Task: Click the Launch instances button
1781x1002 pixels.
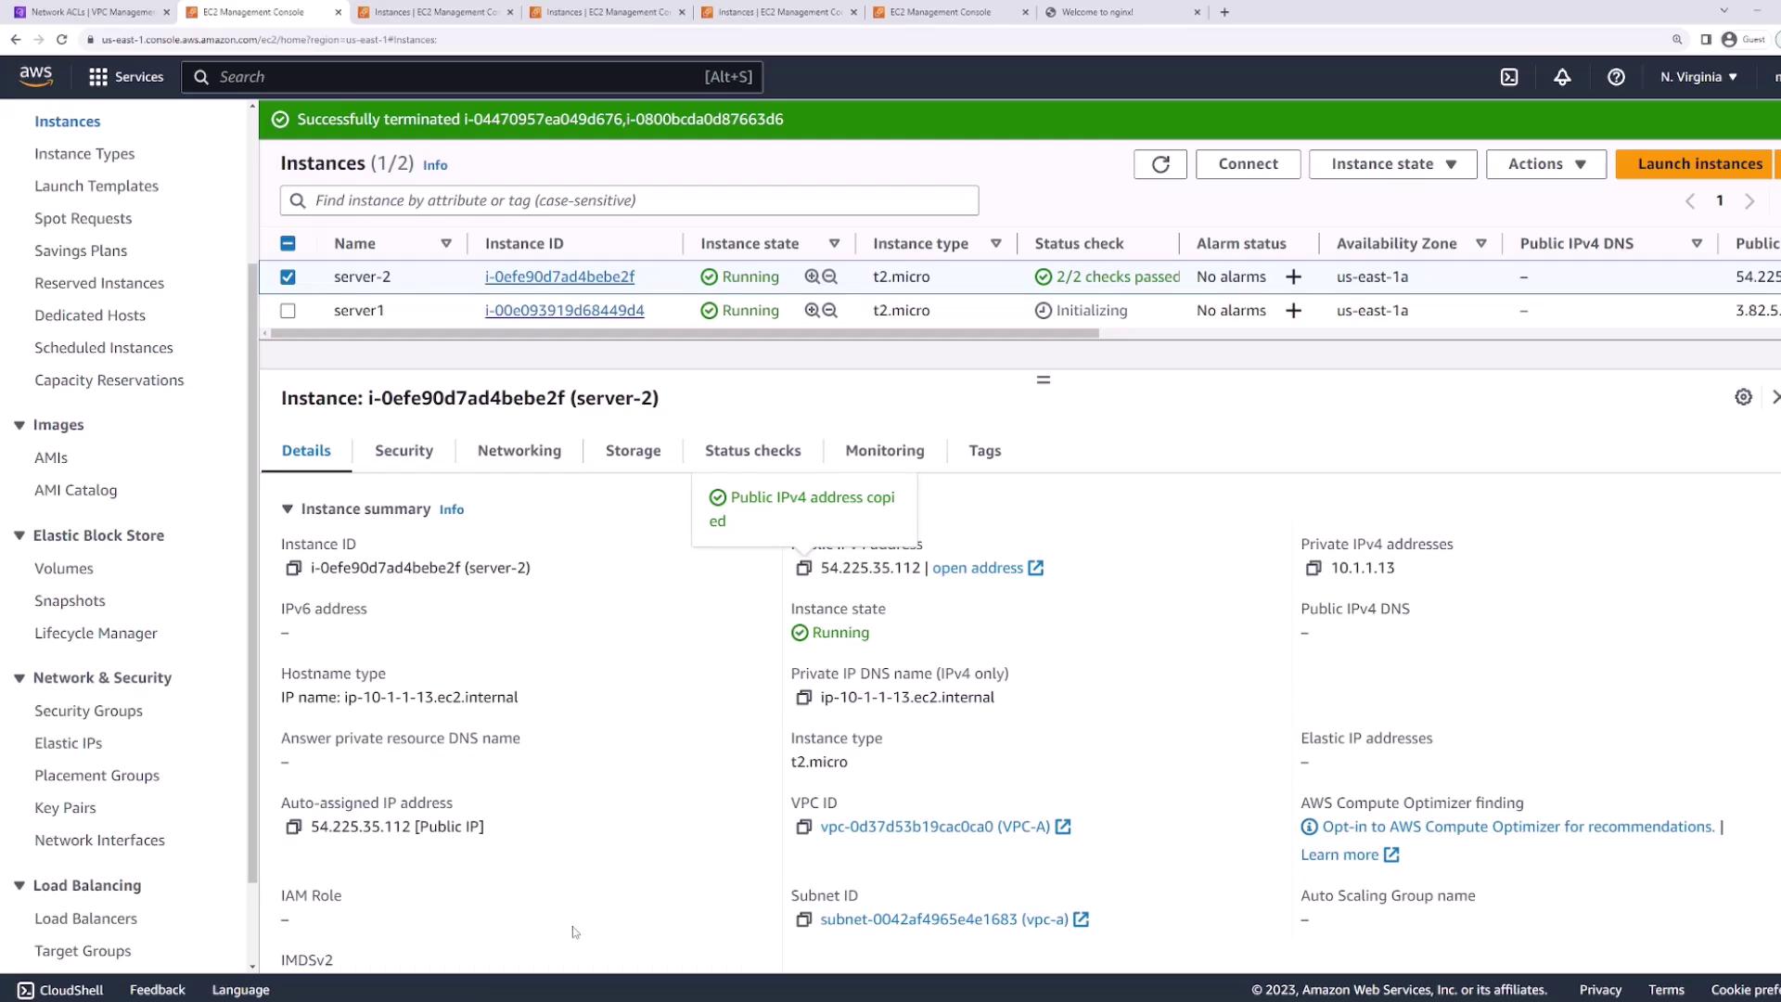Action: click(1698, 164)
